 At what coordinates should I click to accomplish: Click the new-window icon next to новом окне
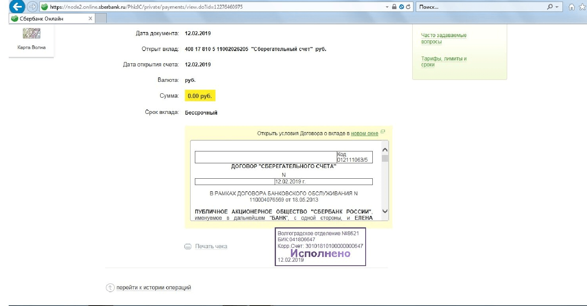(x=383, y=132)
